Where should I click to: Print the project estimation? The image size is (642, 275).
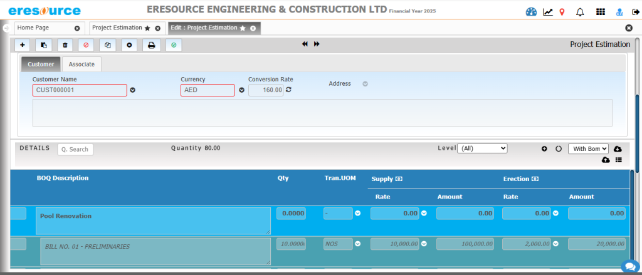pos(151,45)
